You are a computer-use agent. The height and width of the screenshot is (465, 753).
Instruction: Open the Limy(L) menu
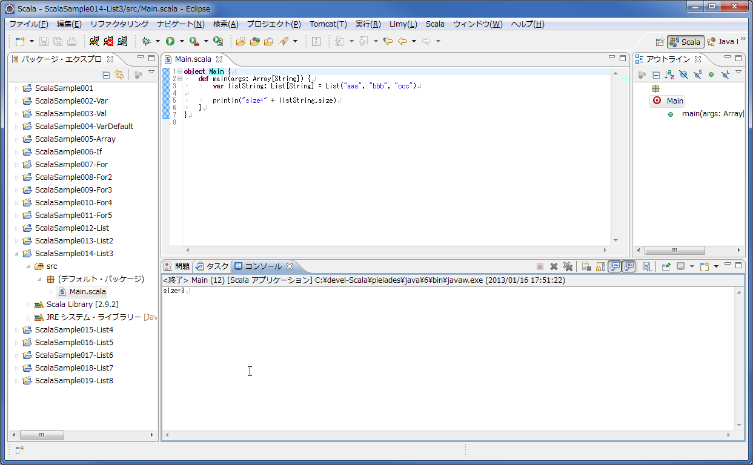click(403, 24)
